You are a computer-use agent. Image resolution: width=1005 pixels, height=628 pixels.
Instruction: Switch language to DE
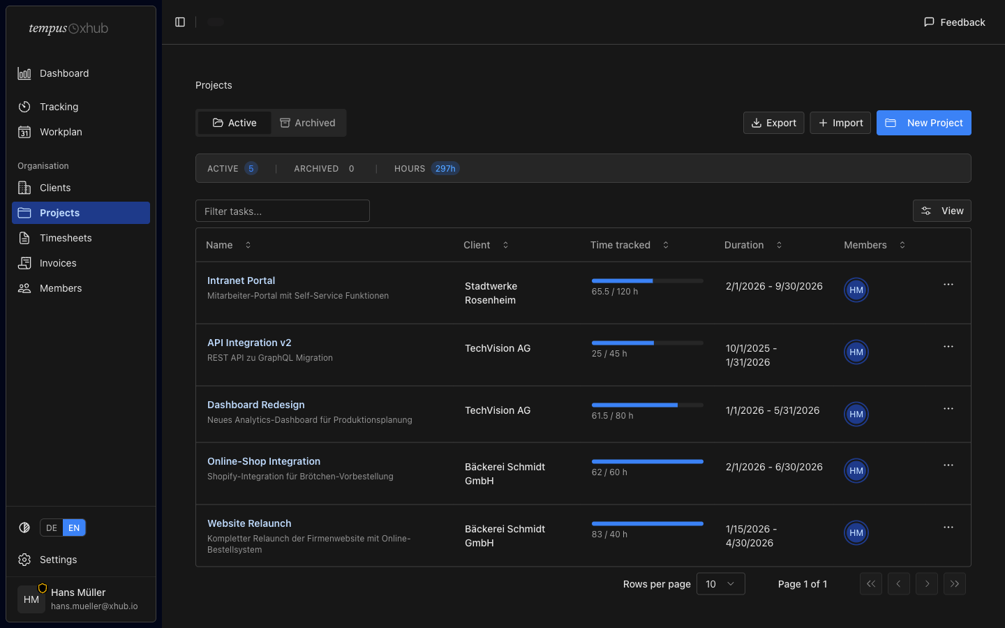[52, 528]
